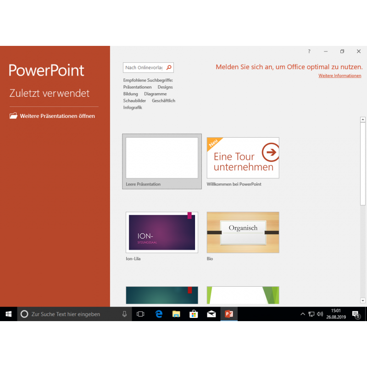Launch Microsoft Store from the taskbar
Viewport: 367px width, 367px height.
click(194, 314)
